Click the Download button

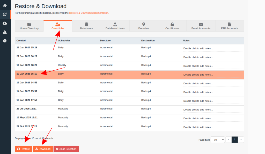click(43, 149)
